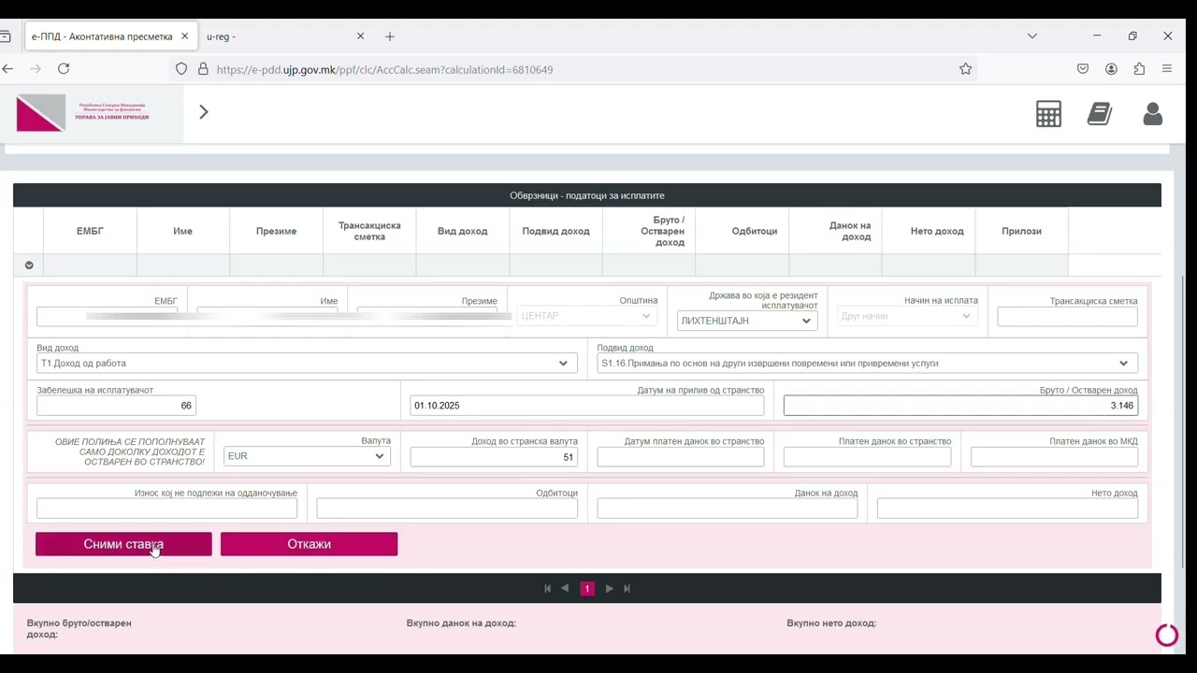Click the tracking protection shield icon

pos(181,69)
